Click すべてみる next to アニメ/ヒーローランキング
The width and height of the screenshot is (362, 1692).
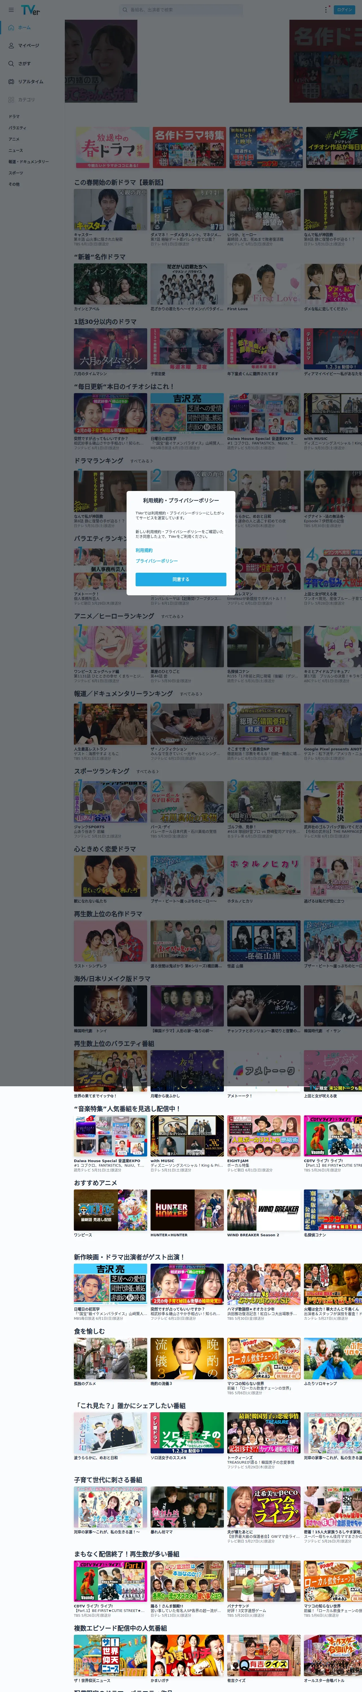click(173, 616)
